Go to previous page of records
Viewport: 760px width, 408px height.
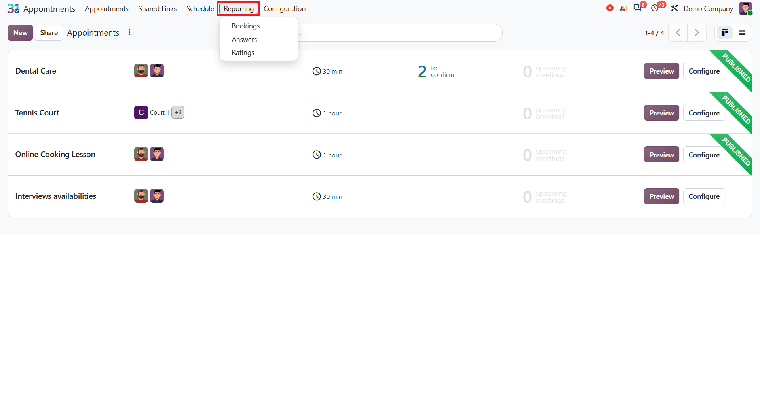(678, 33)
